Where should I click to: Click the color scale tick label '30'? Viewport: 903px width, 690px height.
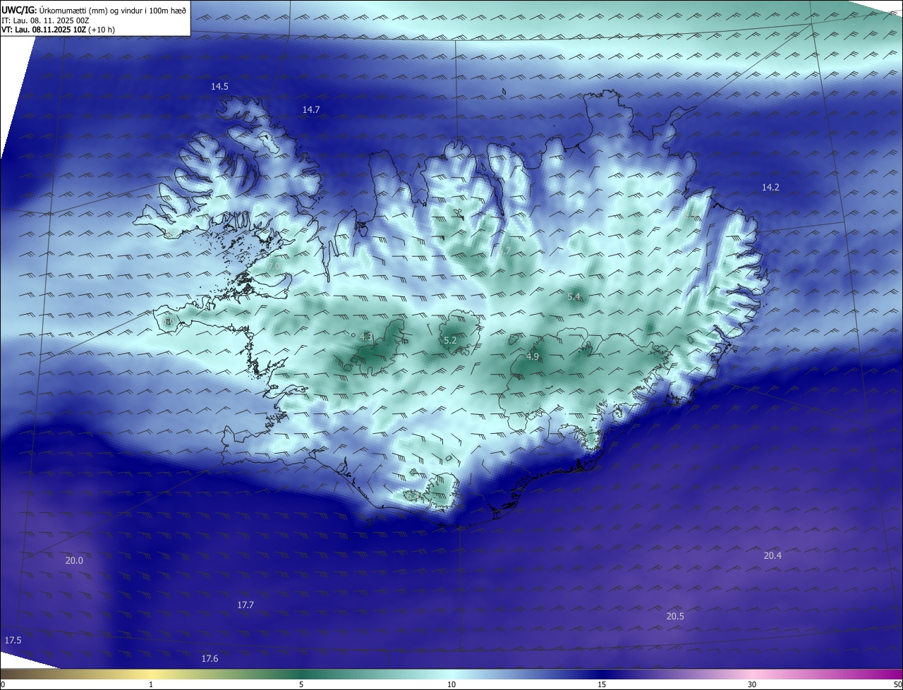(x=752, y=684)
